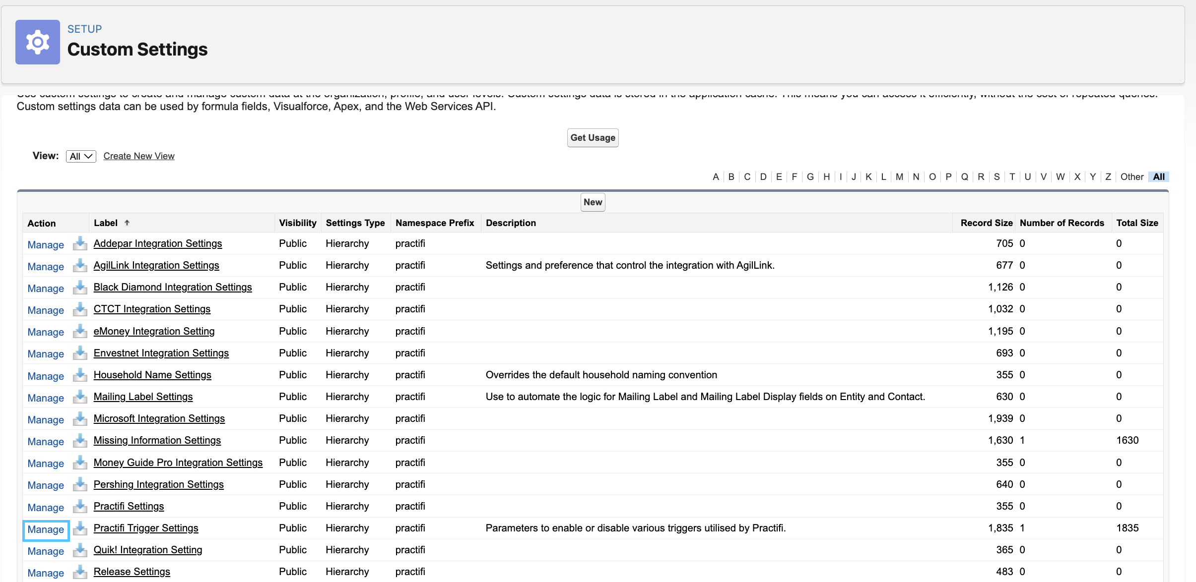Filter list by letter A
1196x582 pixels.
(716, 177)
